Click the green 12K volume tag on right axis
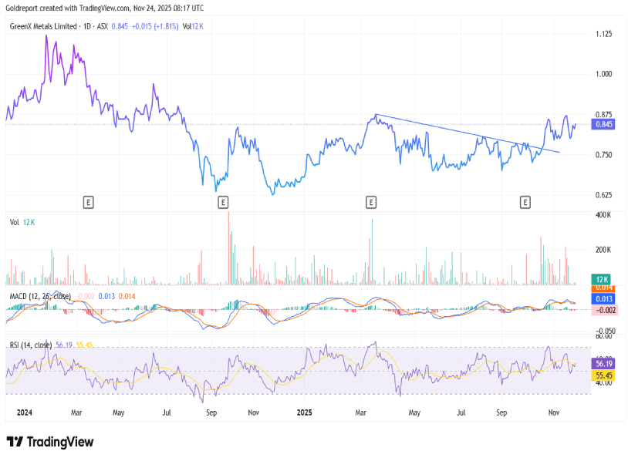This screenshot has height=451, width=628. [602, 279]
